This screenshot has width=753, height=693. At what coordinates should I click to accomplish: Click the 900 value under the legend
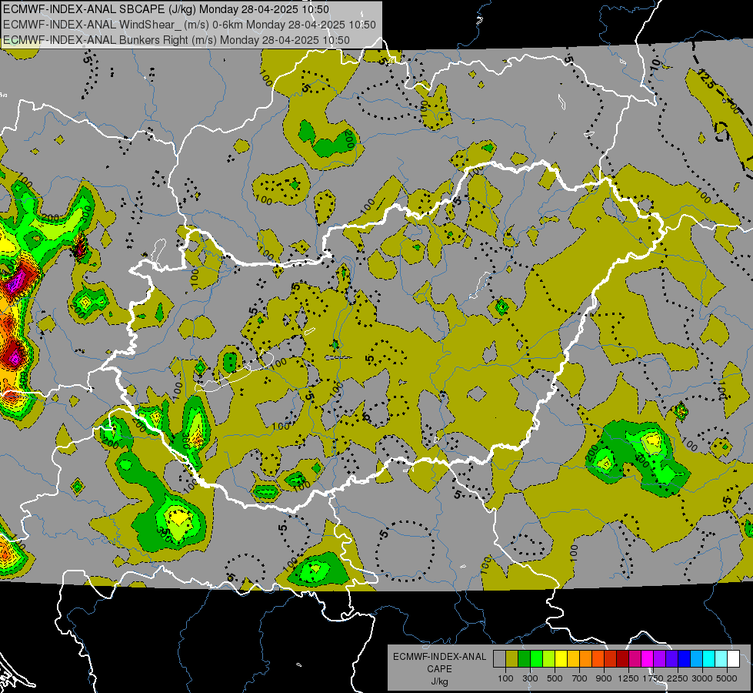point(604,678)
